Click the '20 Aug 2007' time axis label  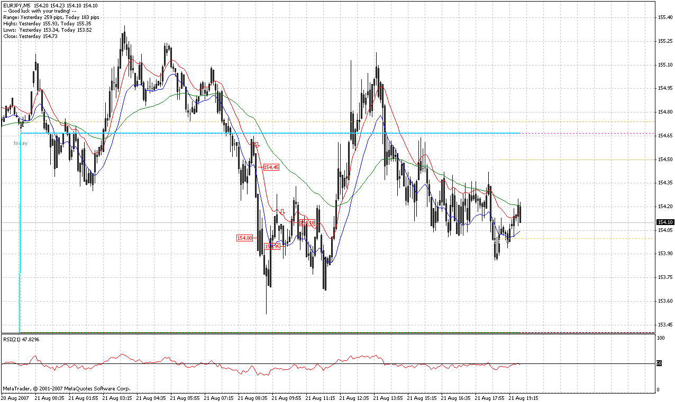(15, 397)
